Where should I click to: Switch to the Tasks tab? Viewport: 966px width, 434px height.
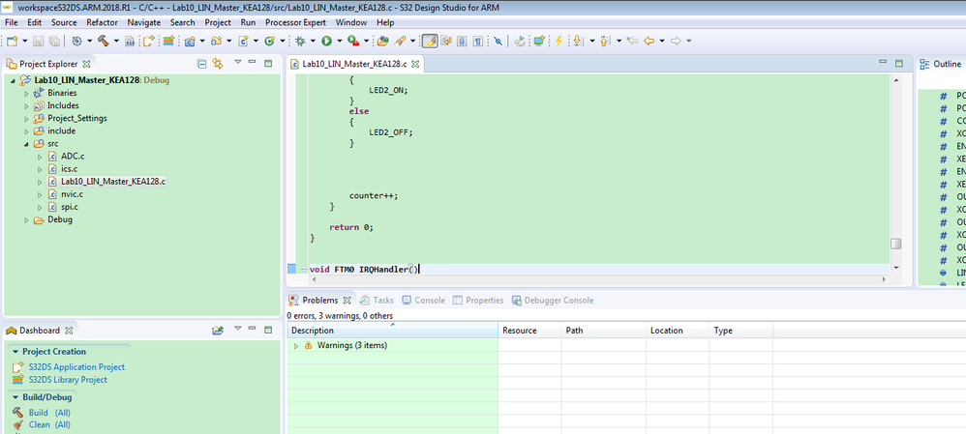pyautogui.click(x=377, y=301)
